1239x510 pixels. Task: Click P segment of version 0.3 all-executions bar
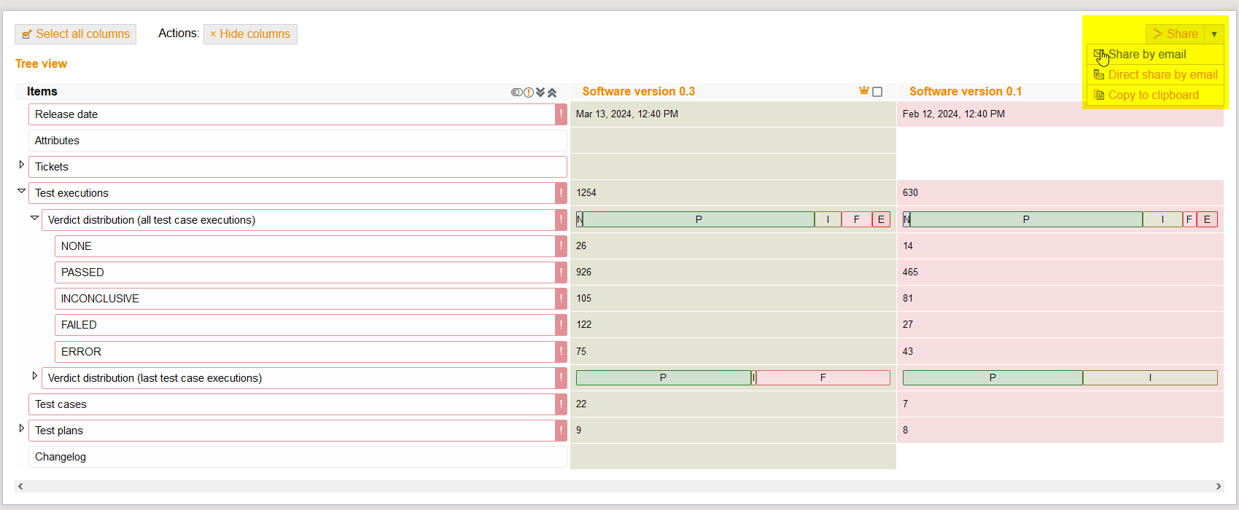click(x=699, y=219)
